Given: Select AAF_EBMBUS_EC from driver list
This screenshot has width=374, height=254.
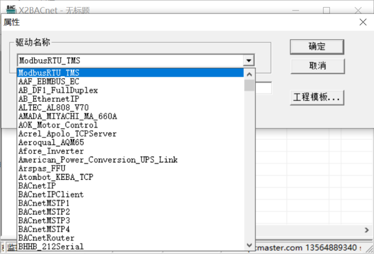Looking at the screenshot, I should pyautogui.click(x=130, y=81).
